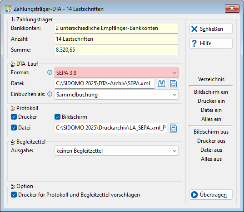The height and width of the screenshot is (212, 244).
Task: Click the disk icon next to protocol file
Action: (174, 128)
